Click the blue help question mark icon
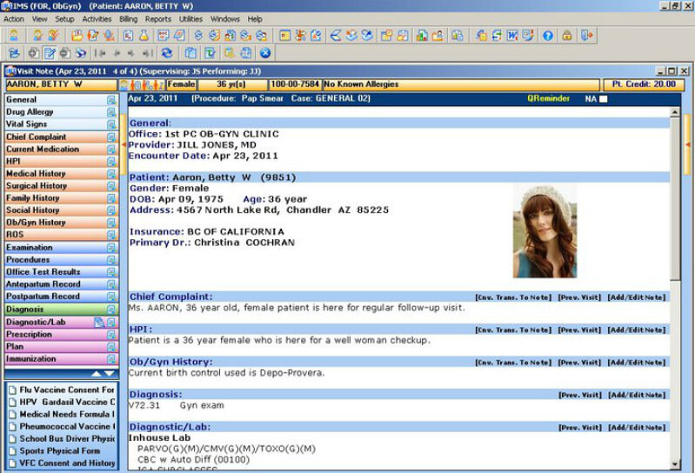The image size is (695, 473). point(548,36)
